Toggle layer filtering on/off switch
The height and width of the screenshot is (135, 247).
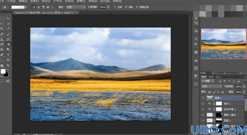pos(245,81)
